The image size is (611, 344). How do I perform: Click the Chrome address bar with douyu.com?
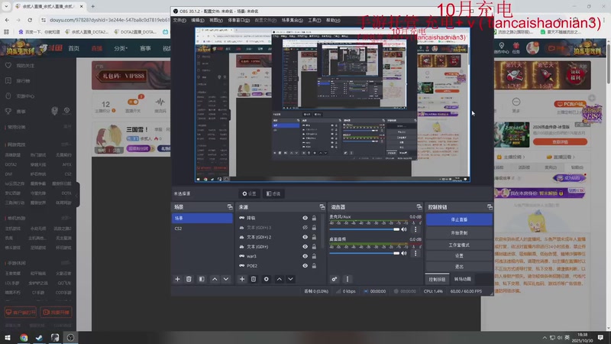click(x=109, y=20)
